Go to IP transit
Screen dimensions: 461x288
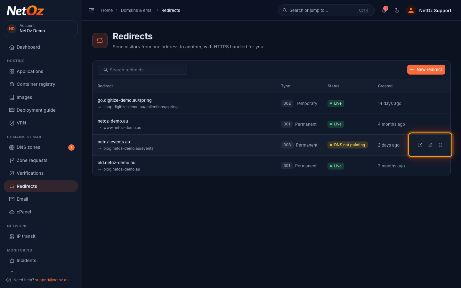click(41, 236)
